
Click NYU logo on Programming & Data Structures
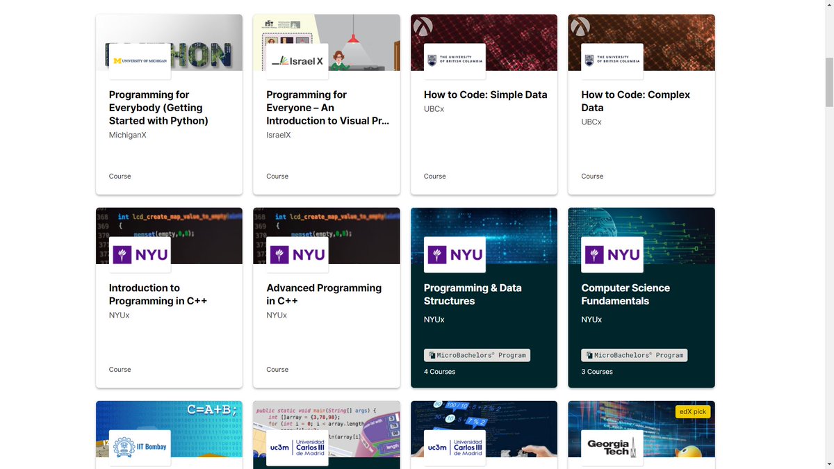coord(455,254)
